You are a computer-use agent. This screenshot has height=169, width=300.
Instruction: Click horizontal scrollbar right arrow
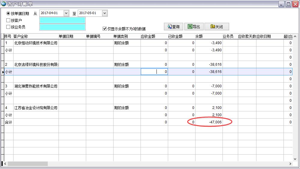coord(290,164)
